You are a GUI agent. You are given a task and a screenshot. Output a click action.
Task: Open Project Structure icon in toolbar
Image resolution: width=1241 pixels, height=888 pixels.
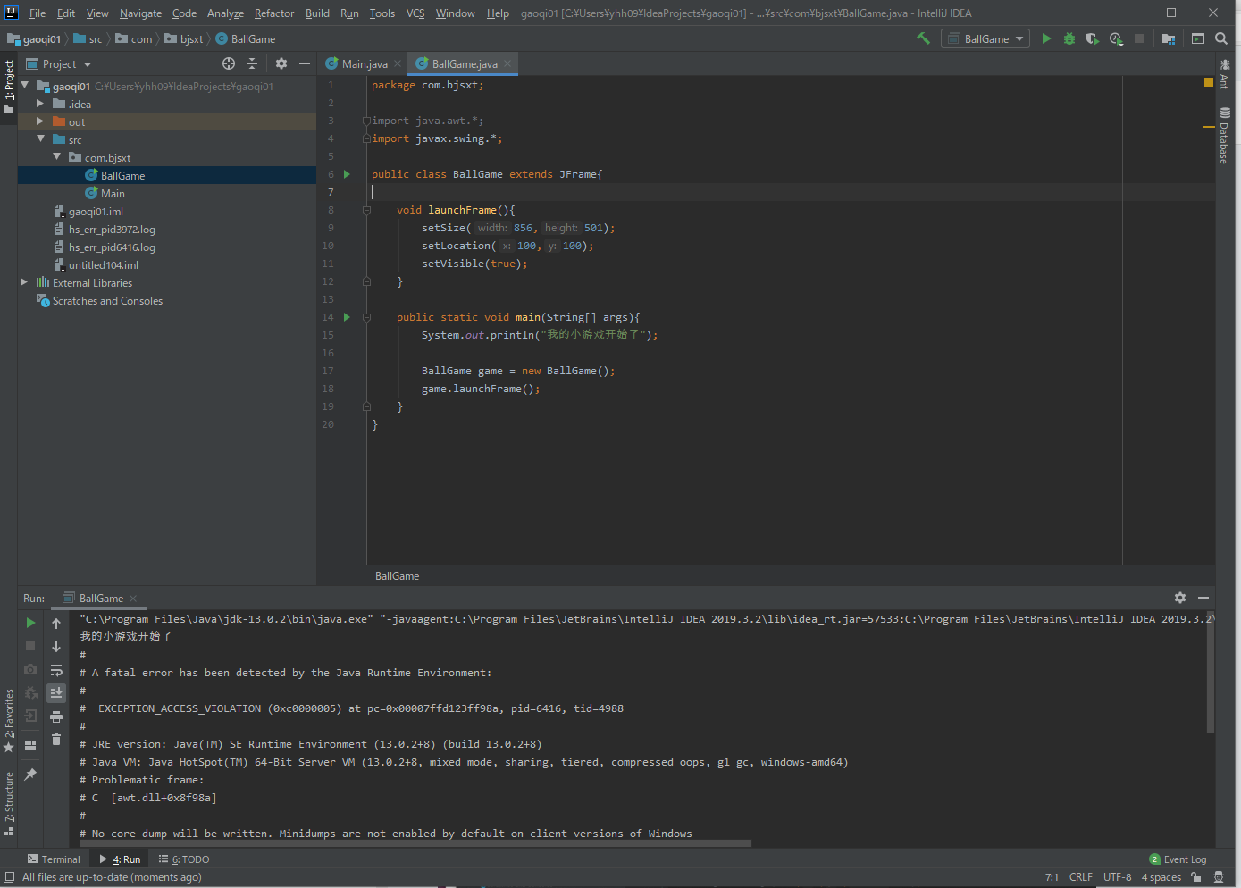(1169, 38)
